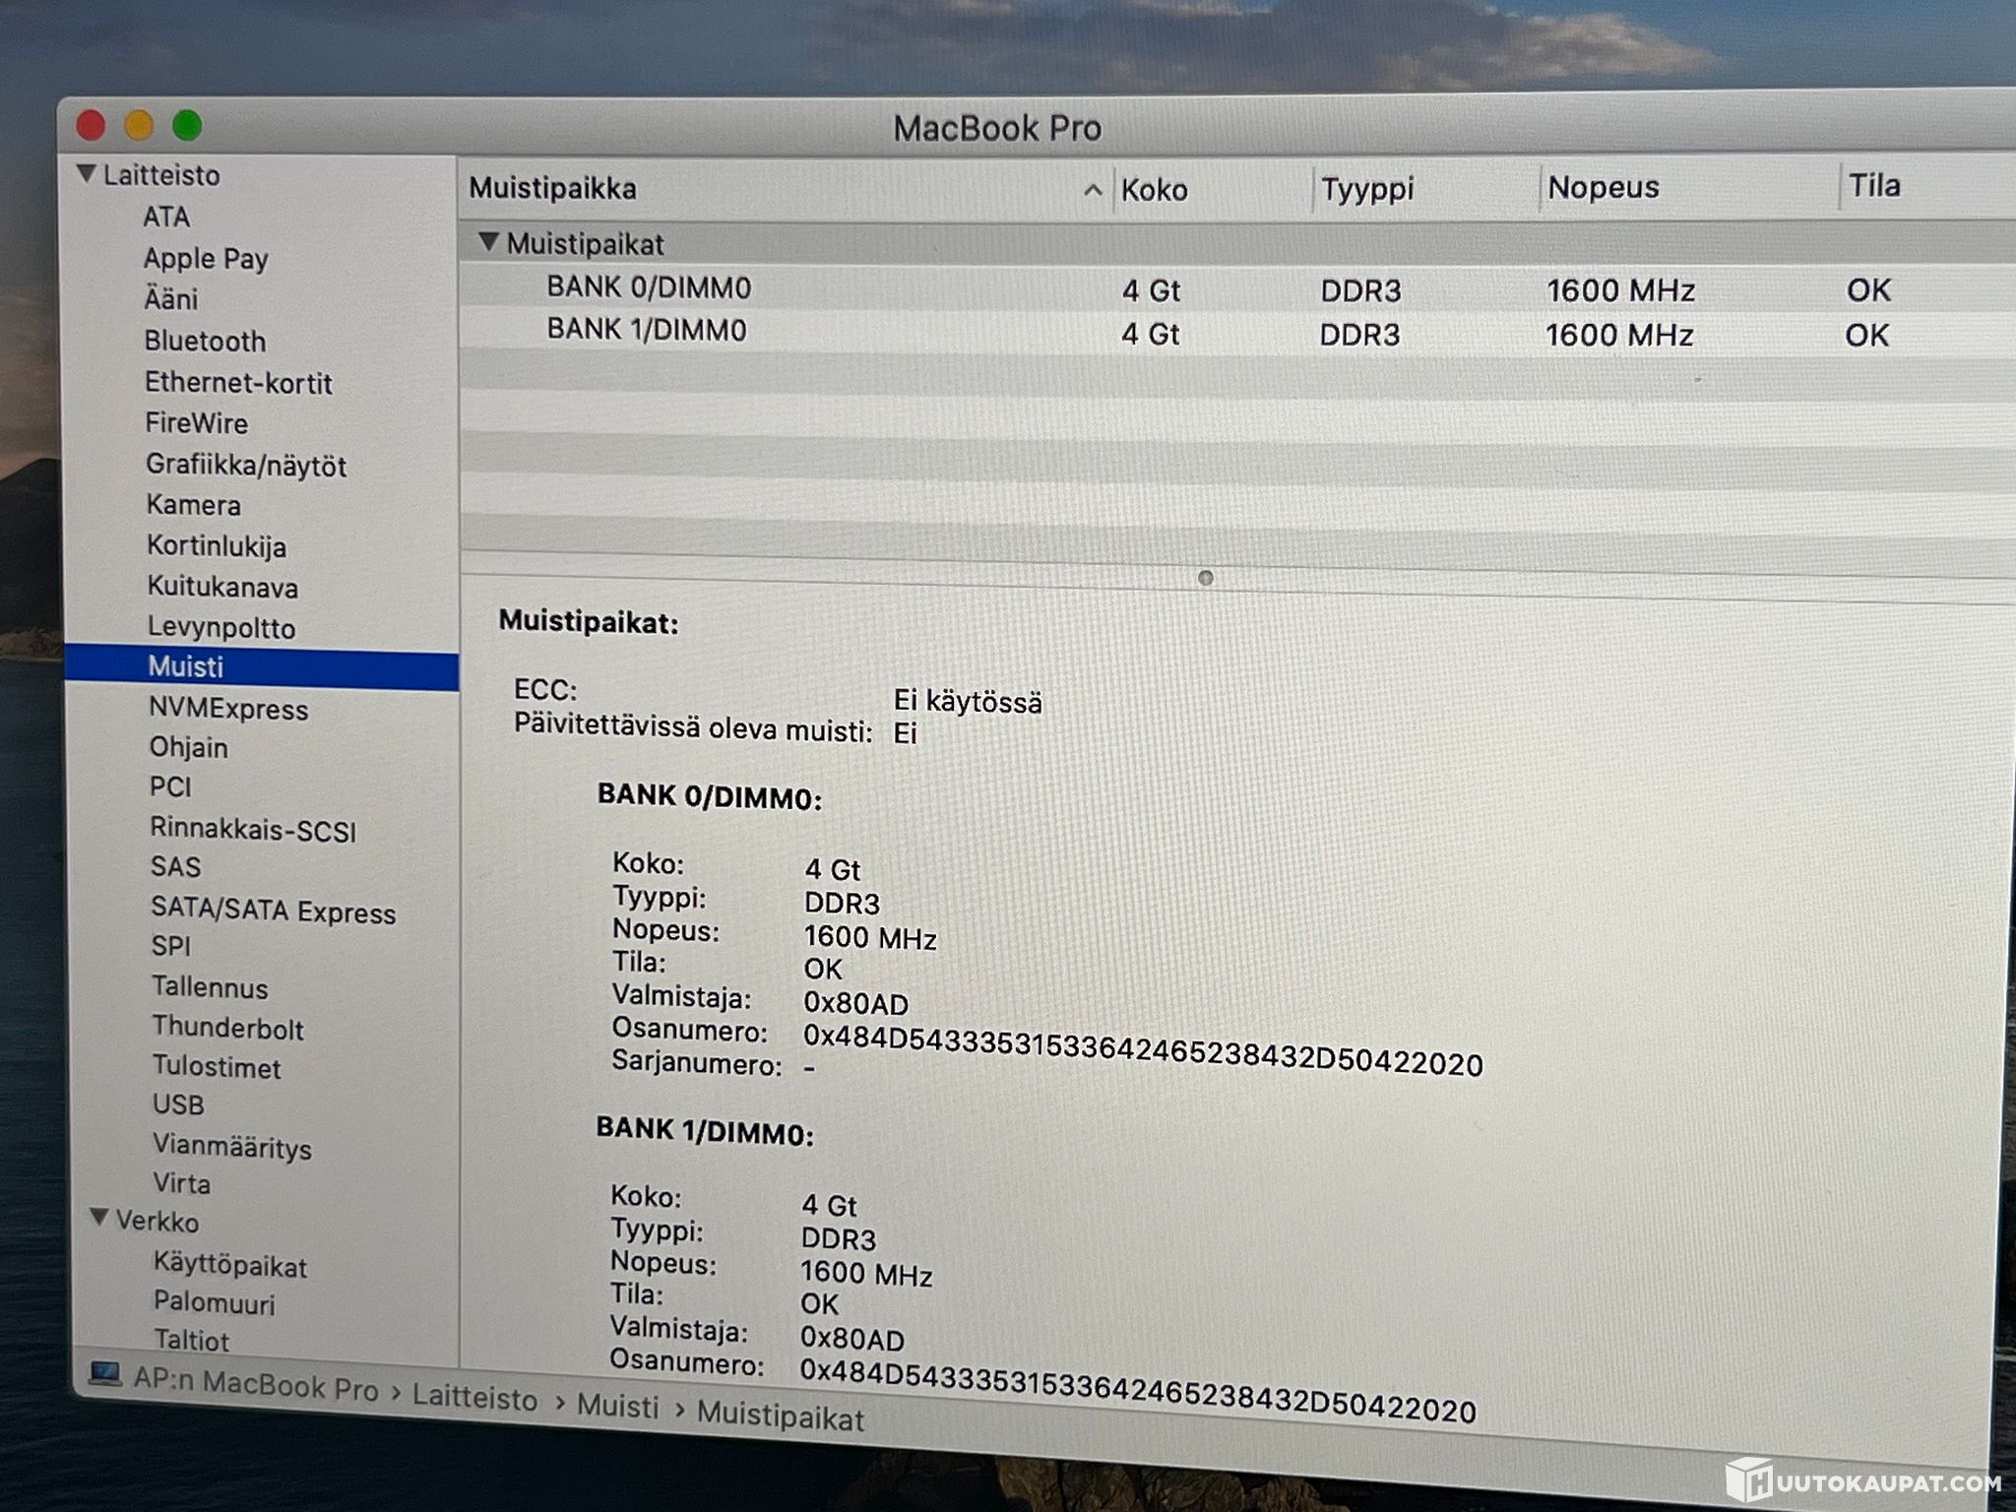The width and height of the screenshot is (2016, 1512).
Task: Open Levynpoltto in the sidebar
Action: 221,627
